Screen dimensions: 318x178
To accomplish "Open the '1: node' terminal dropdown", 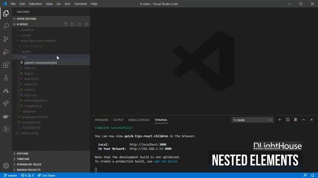I will (x=252, y=120).
